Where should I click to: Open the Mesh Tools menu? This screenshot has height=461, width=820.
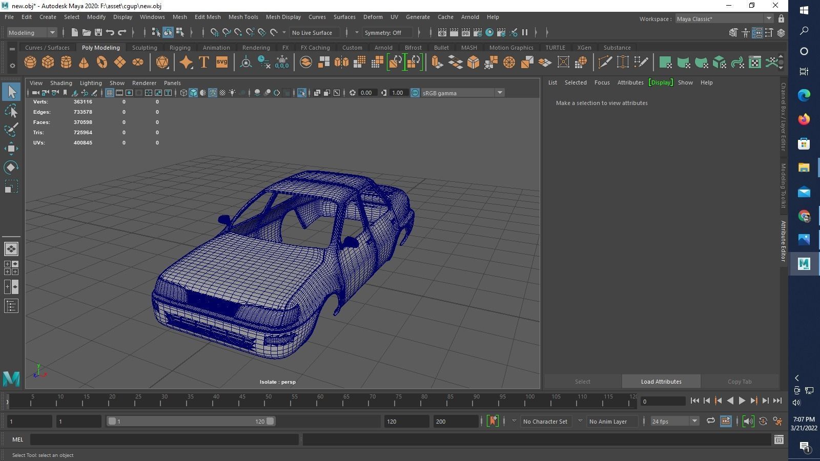click(x=243, y=17)
